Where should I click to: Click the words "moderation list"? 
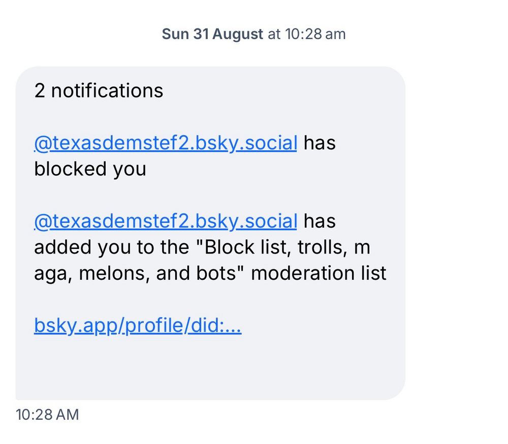(319, 274)
